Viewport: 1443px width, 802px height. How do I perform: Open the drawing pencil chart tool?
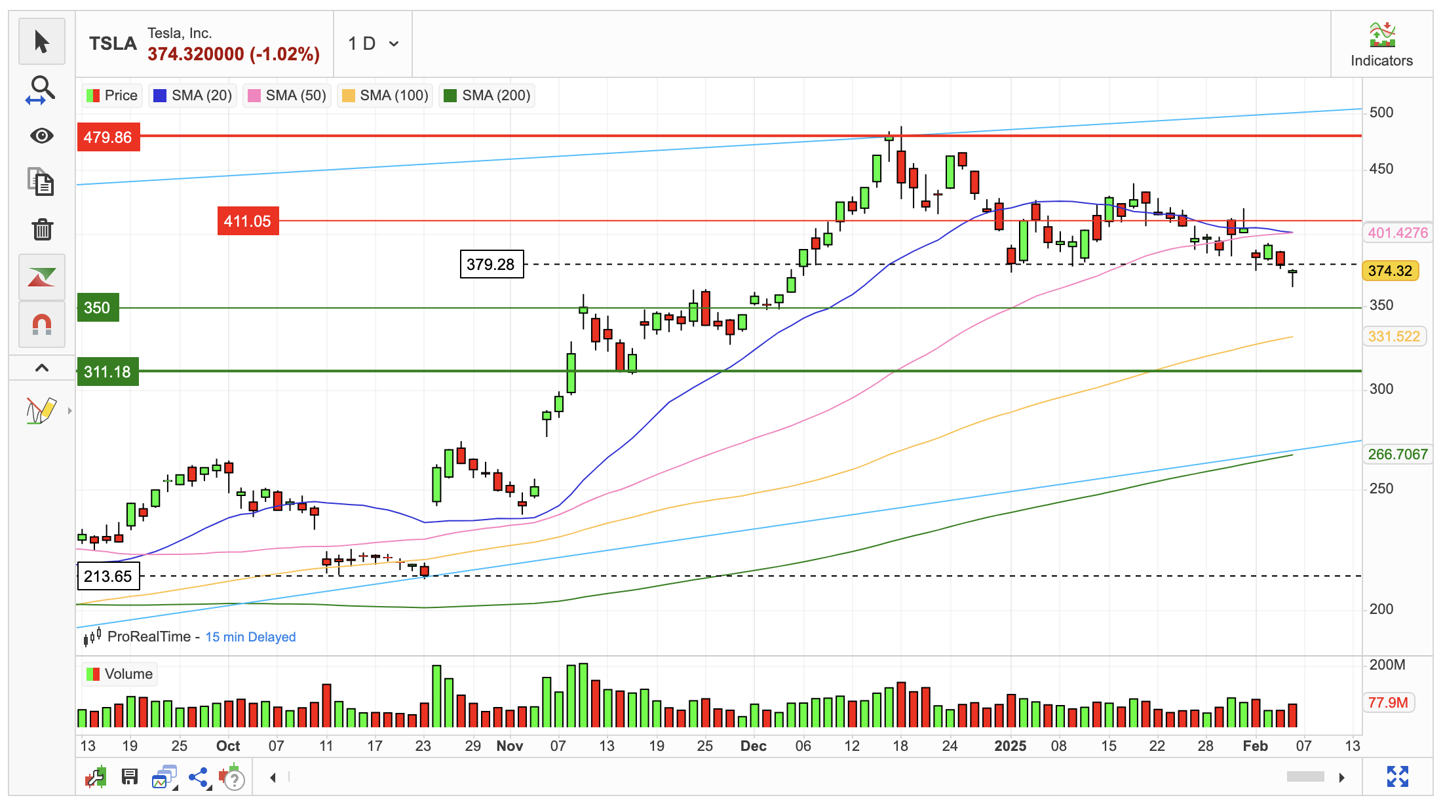click(41, 411)
